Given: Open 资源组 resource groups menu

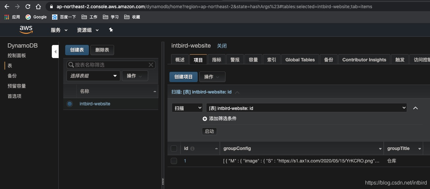Looking at the screenshot, I should click(88, 30).
